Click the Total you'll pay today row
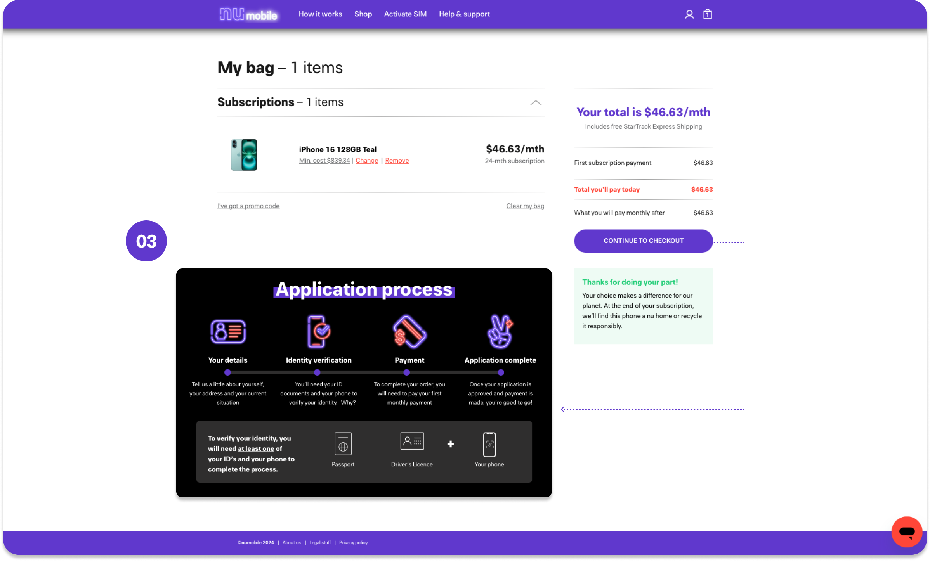The height and width of the screenshot is (561, 930). tap(643, 189)
